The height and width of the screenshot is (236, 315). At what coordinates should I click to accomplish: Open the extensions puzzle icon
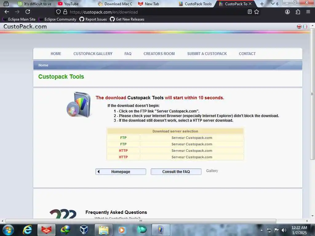tap(298, 12)
